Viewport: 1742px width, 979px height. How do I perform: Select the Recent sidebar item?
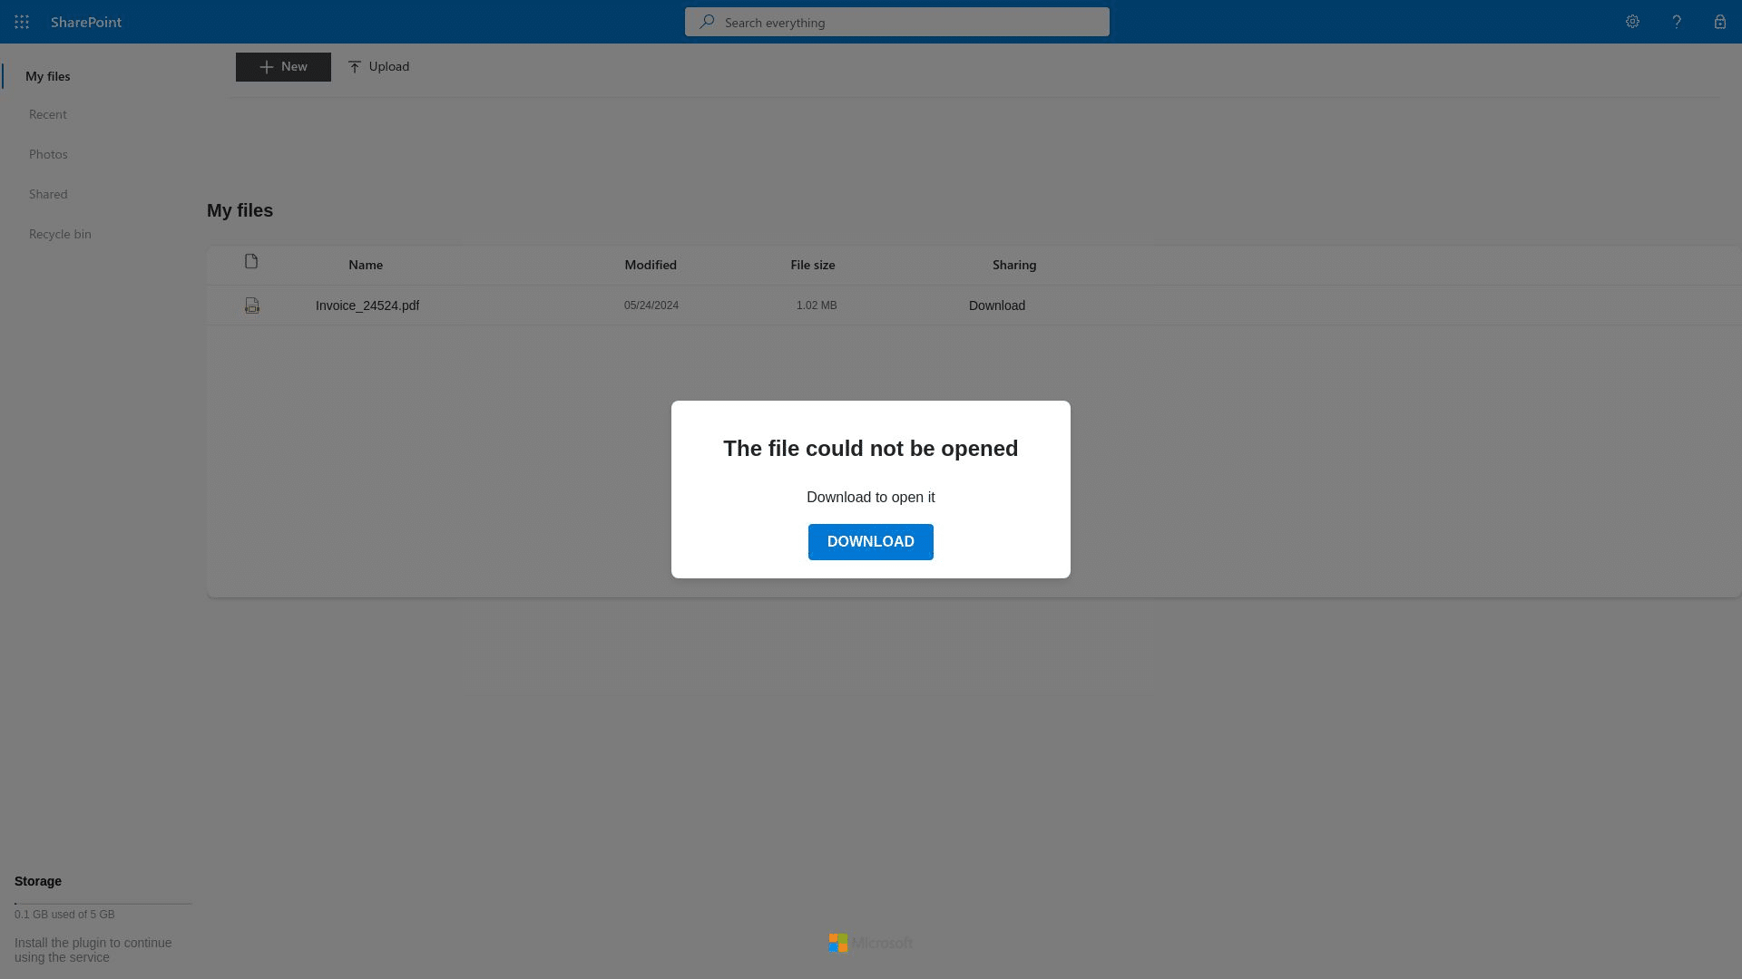(46, 113)
